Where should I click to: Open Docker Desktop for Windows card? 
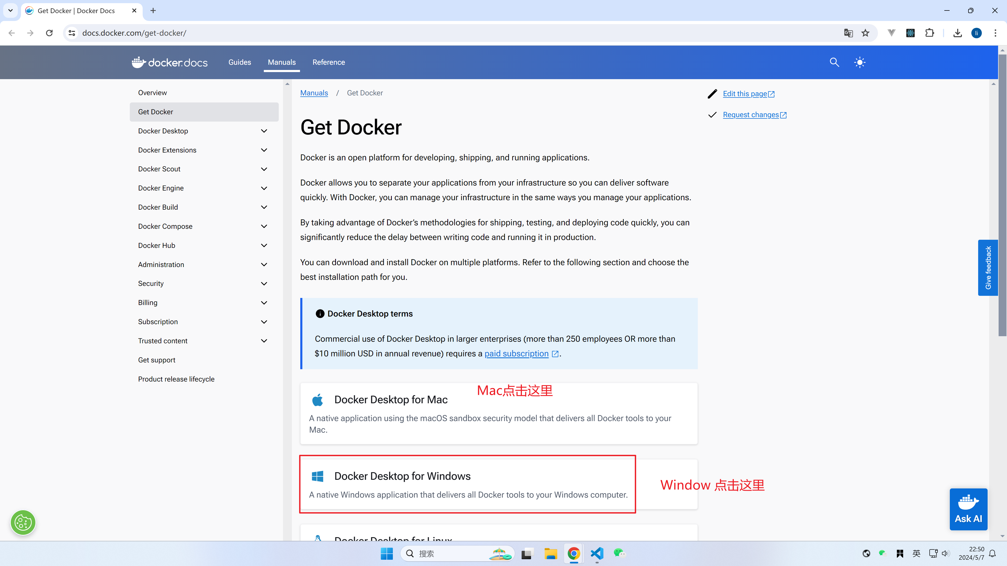[x=499, y=484]
